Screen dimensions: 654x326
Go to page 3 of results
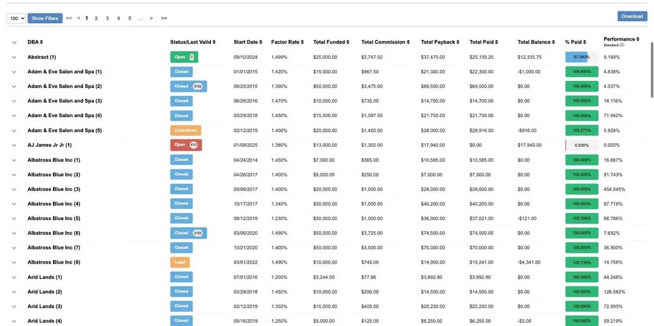[x=107, y=18]
